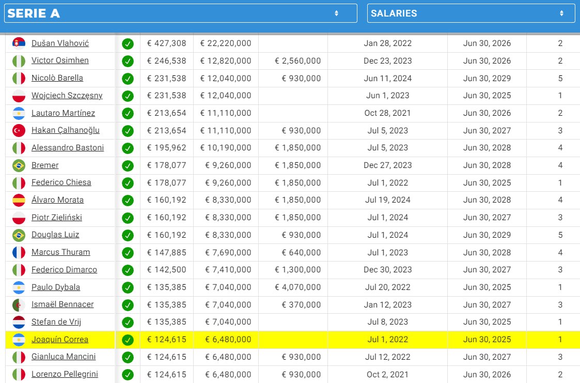This screenshot has height=383, width=580.
Task: Click Brazil flag icon beside Bremer
Action: 19,165
